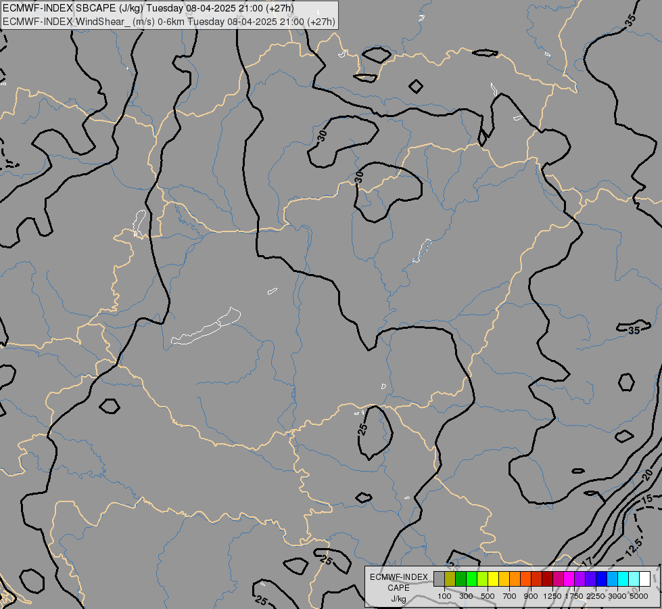Choose the white swatch at the legend's end
This screenshot has width=662, height=609.
644,579
